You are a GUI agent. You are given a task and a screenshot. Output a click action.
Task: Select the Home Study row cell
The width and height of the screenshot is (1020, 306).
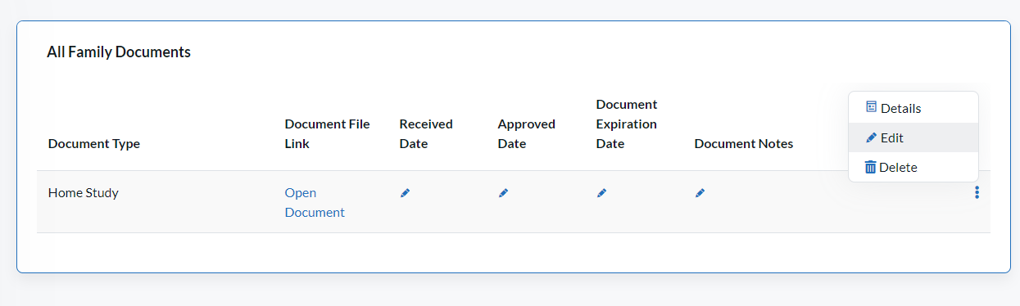click(84, 193)
